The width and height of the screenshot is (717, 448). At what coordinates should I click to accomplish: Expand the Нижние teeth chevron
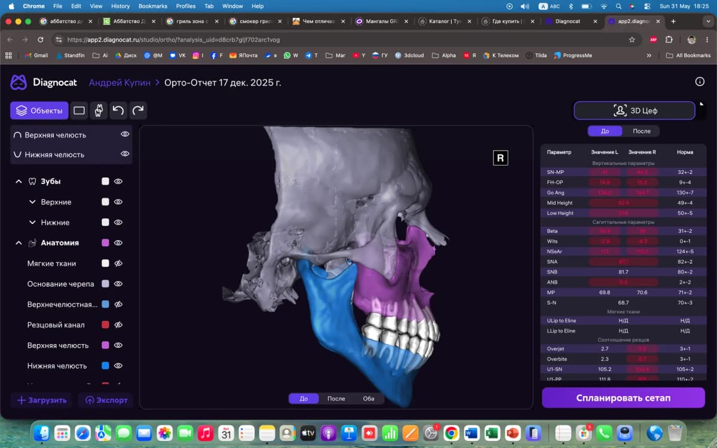click(x=32, y=222)
